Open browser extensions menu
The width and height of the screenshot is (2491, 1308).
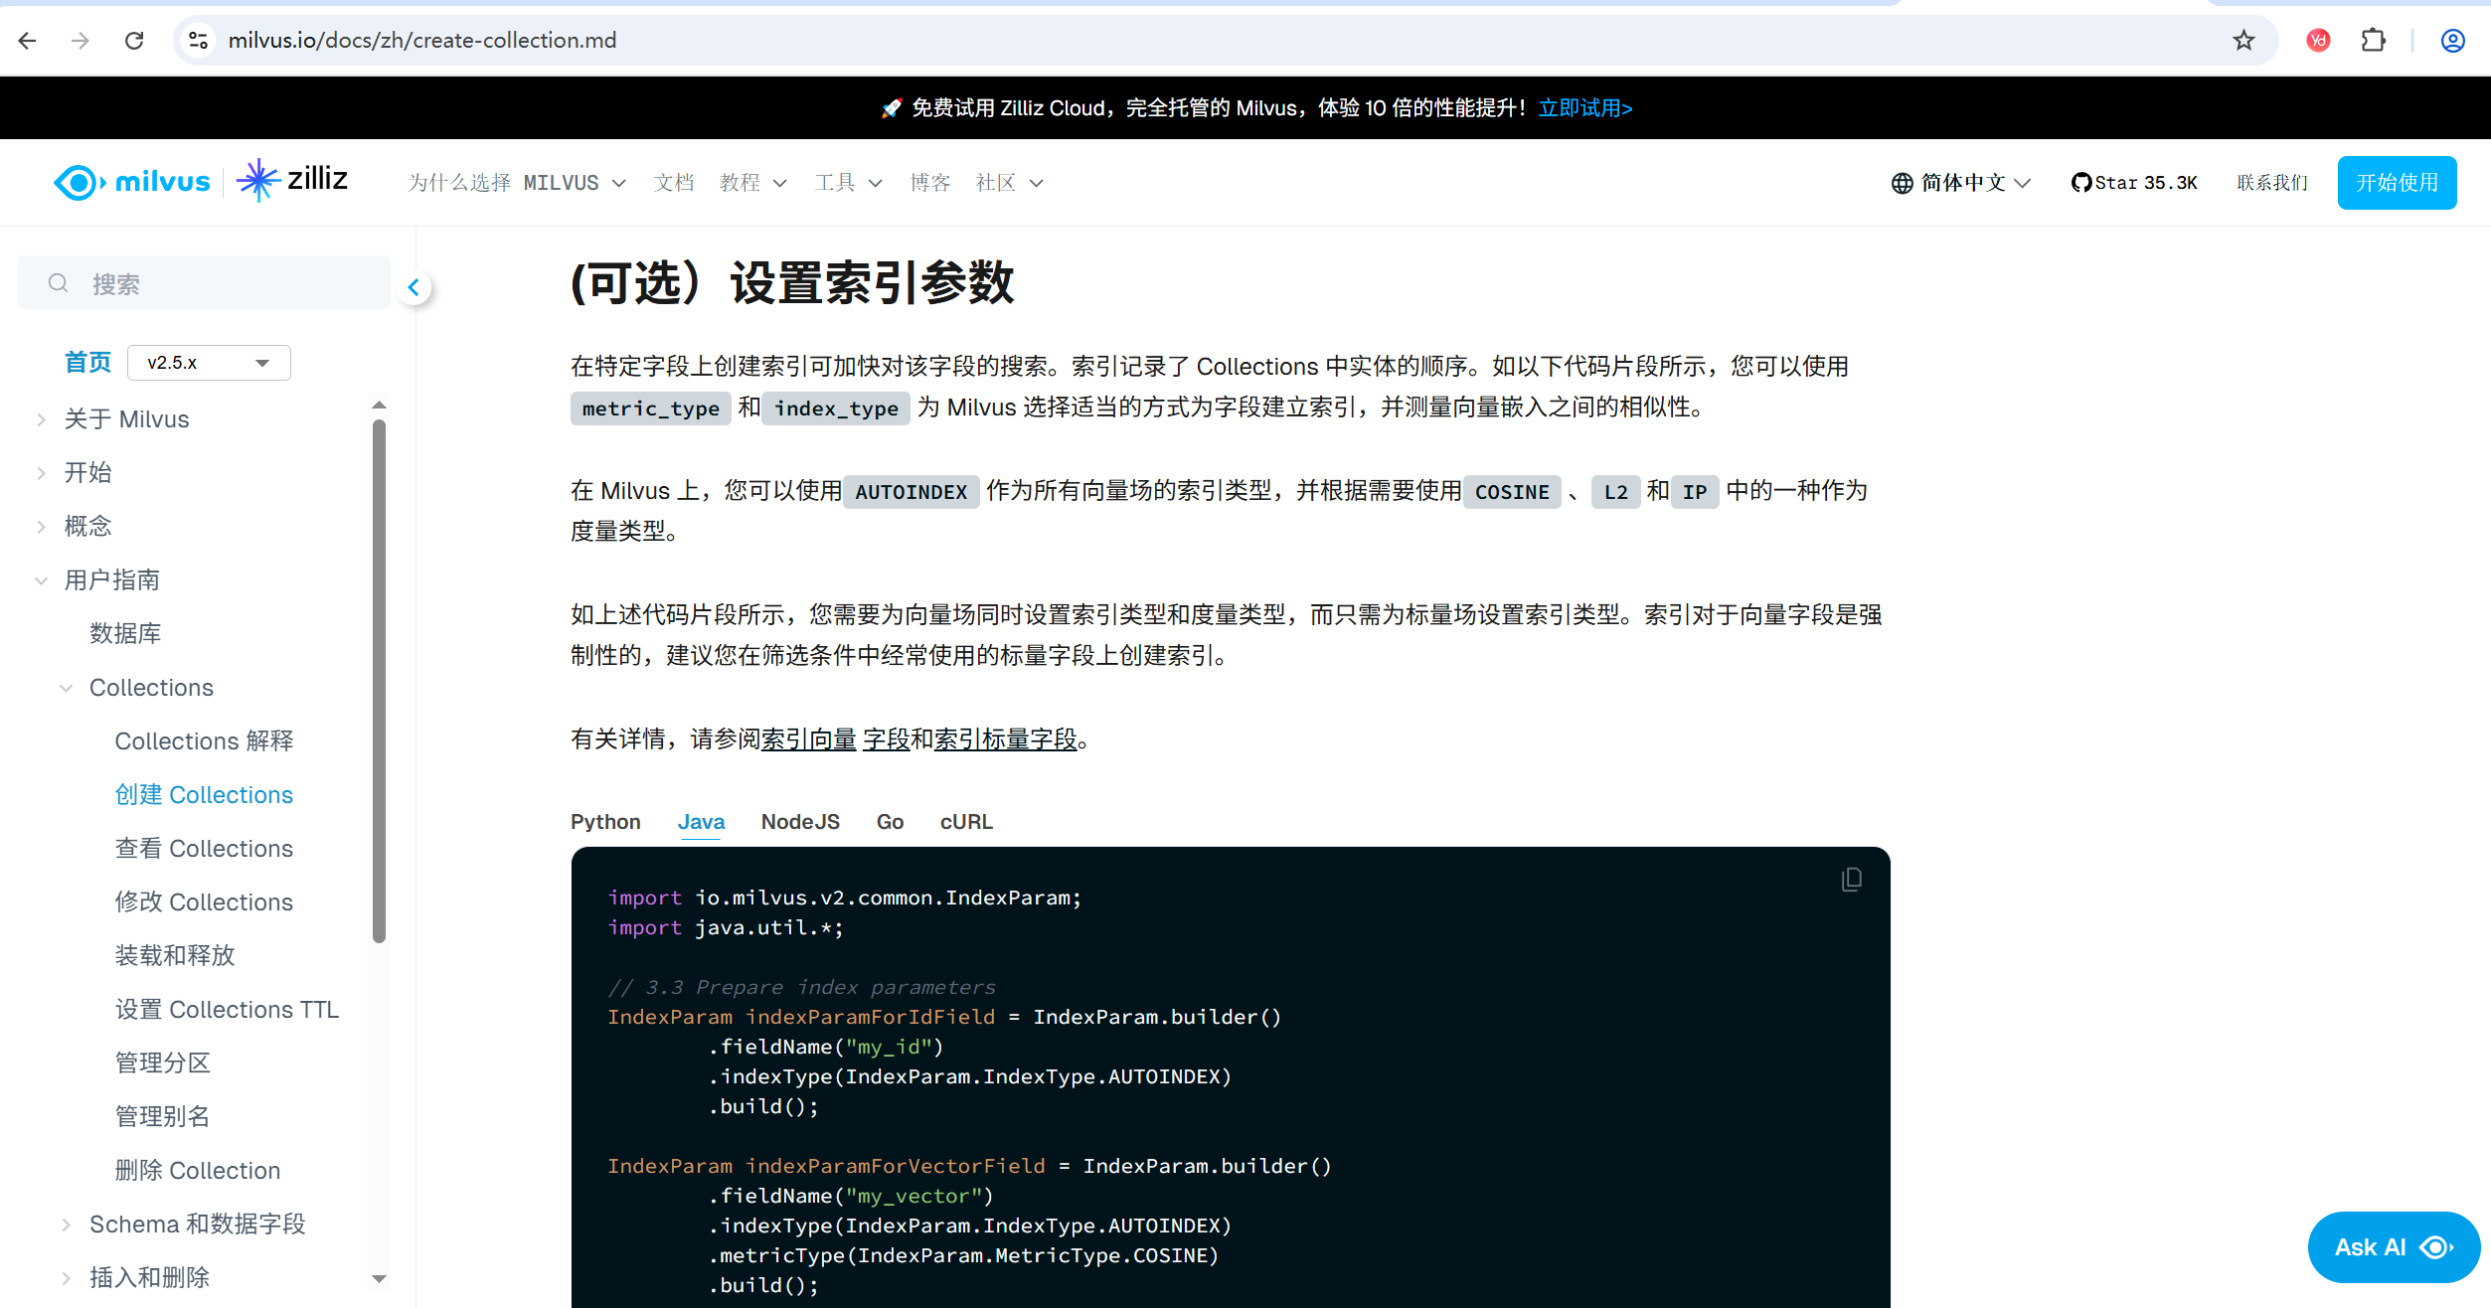tap(2375, 40)
